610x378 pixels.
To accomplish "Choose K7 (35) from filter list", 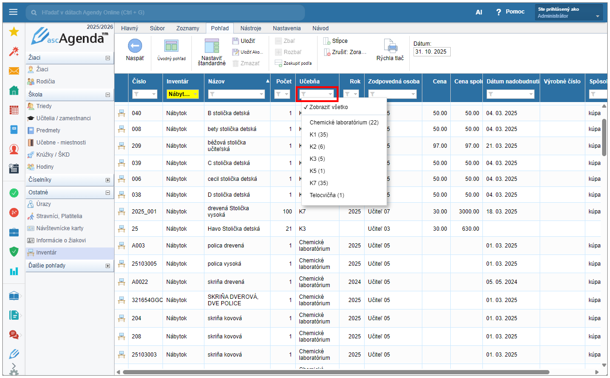I will [319, 183].
